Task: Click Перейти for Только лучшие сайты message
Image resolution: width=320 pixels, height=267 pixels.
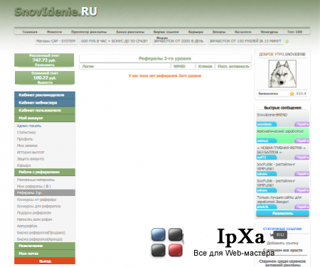Action: pos(302,207)
